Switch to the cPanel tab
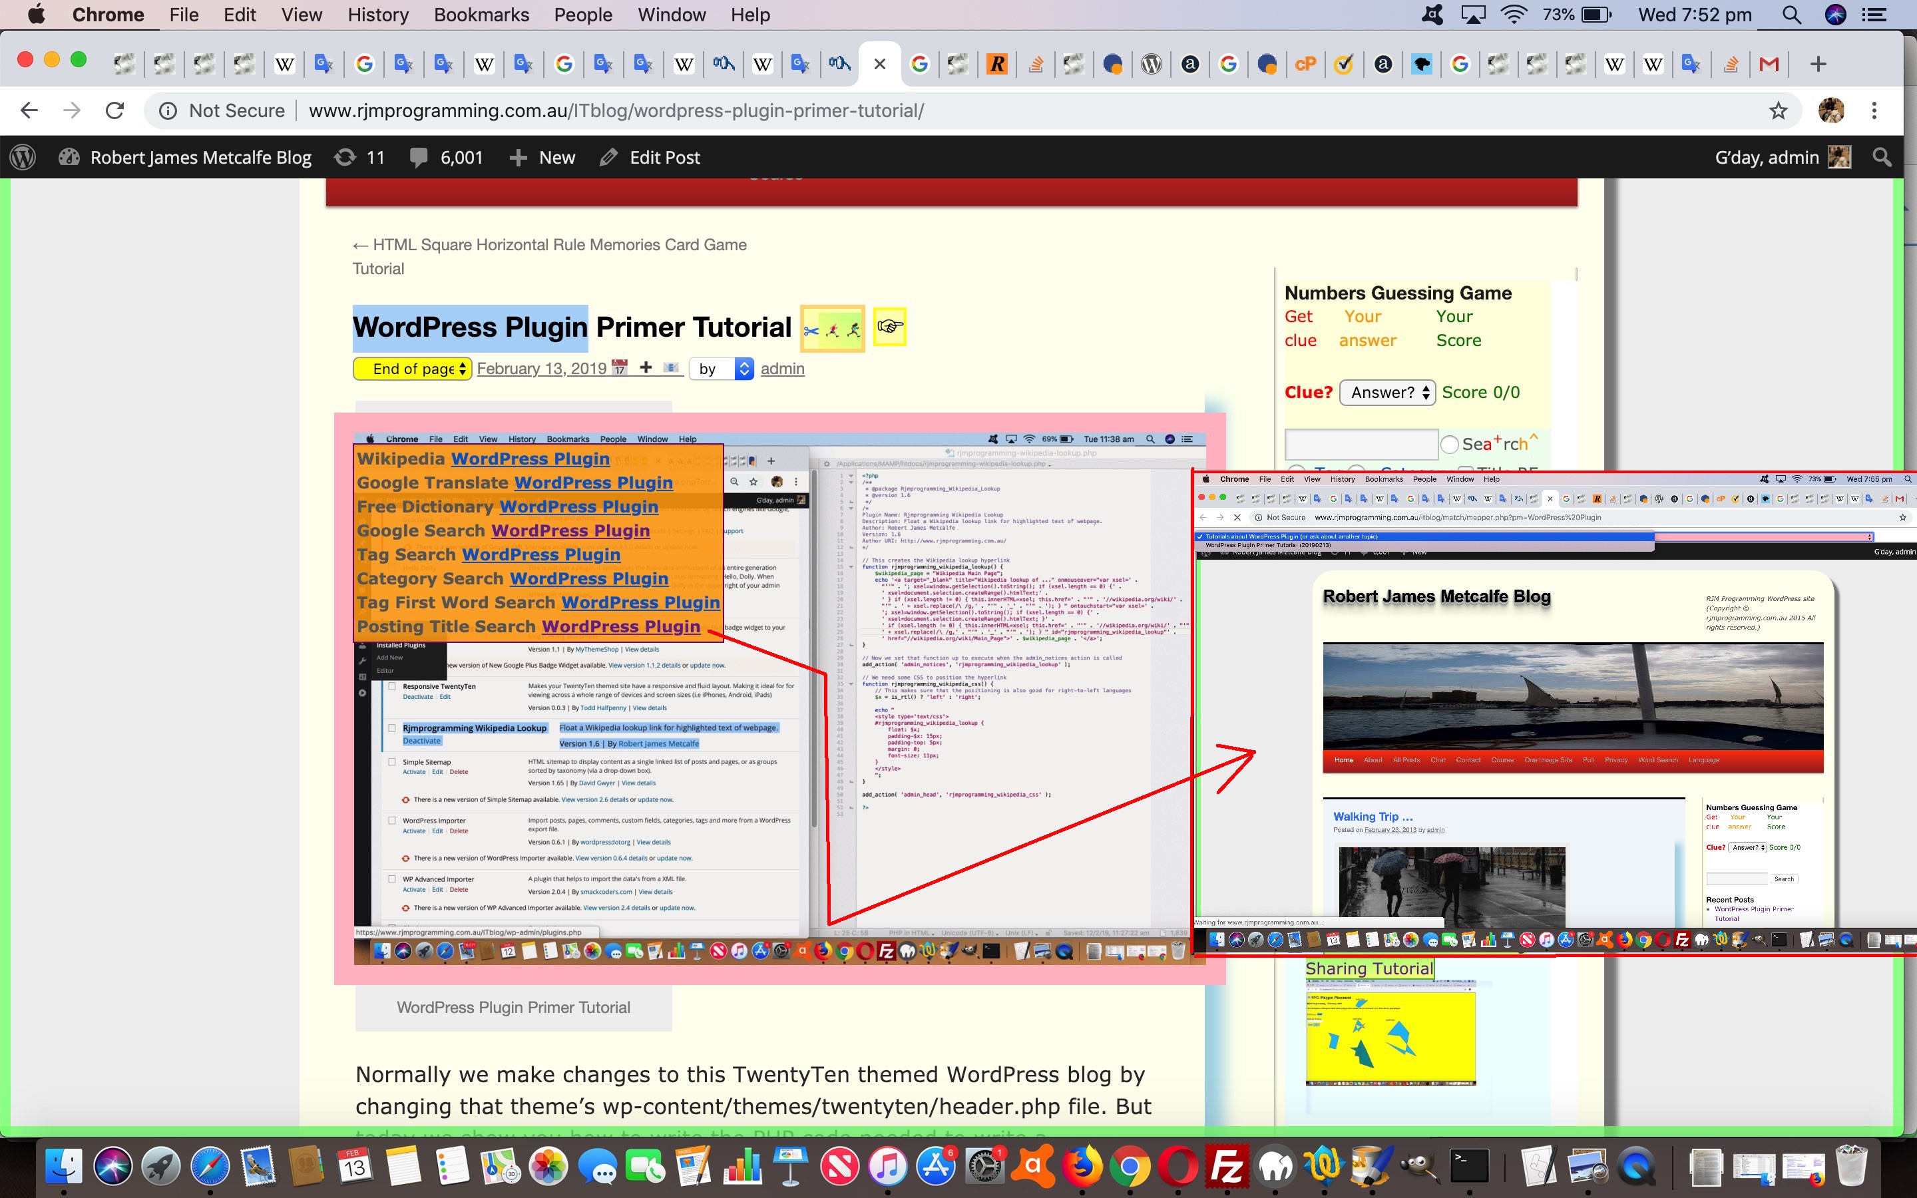Image resolution: width=1917 pixels, height=1198 pixels. tap(1305, 64)
